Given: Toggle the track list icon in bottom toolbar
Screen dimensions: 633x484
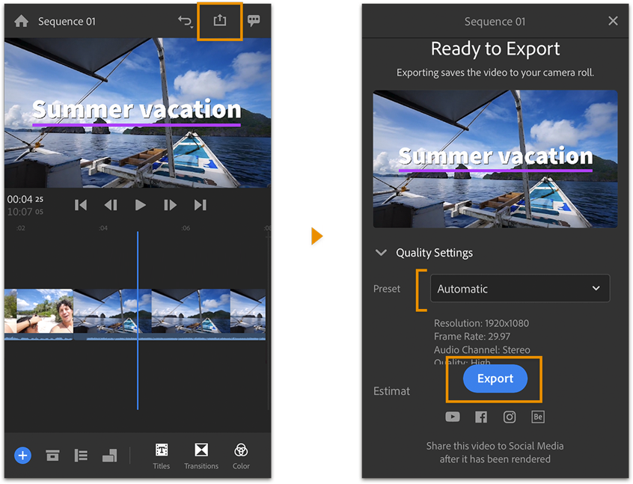Looking at the screenshot, I should (x=81, y=456).
